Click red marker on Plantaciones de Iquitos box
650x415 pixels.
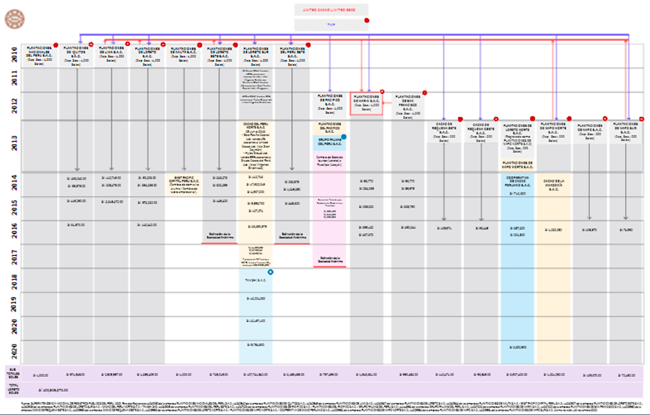92,44
